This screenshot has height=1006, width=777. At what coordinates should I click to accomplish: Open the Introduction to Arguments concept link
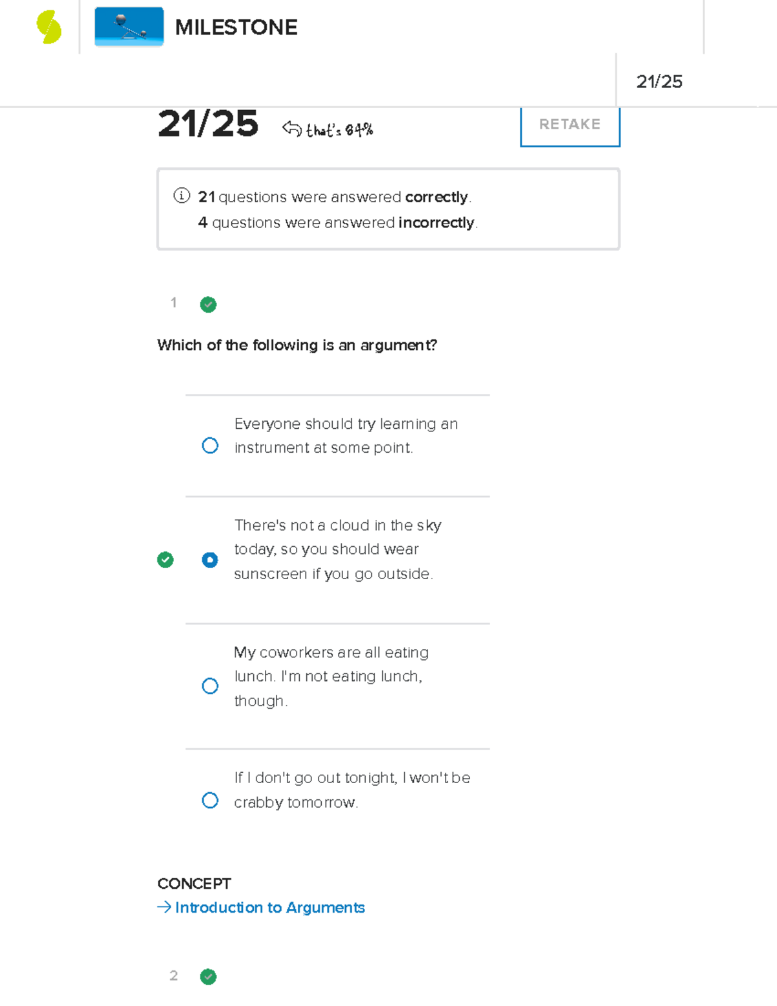point(270,908)
